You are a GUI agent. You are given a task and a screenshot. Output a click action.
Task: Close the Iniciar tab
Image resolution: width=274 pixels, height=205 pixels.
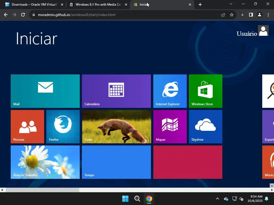(190, 5)
